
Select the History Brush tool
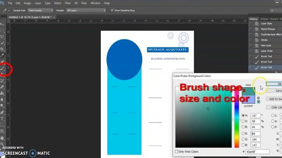tap(2, 81)
